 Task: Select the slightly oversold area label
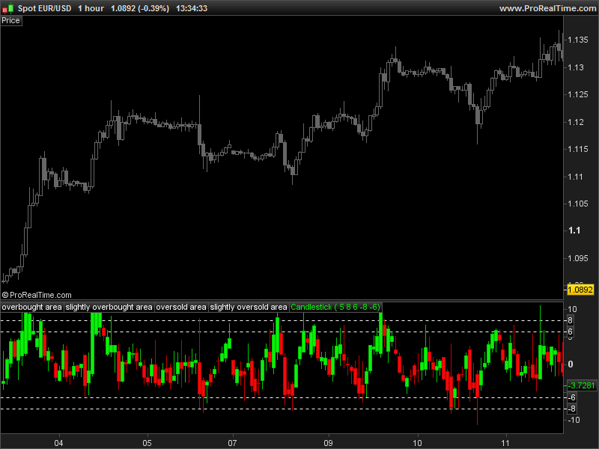[249, 307]
